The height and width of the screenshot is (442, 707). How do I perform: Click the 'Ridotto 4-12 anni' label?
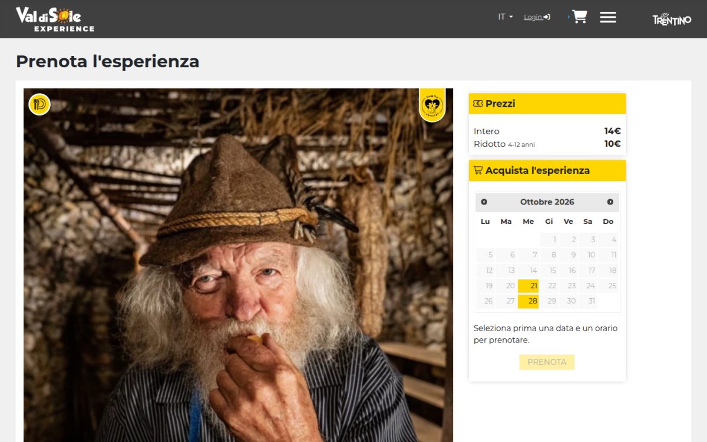[x=504, y=144]
